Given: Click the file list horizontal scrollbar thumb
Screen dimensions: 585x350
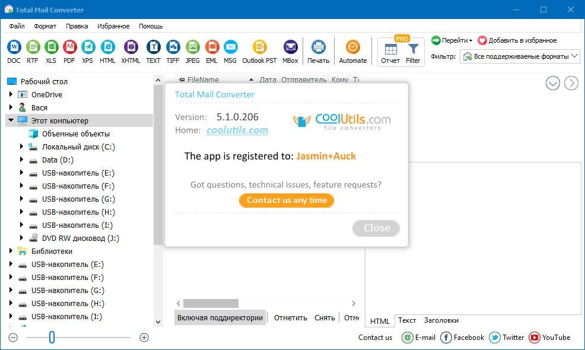Looking at the screenshot, I should (x=211, y=303).
